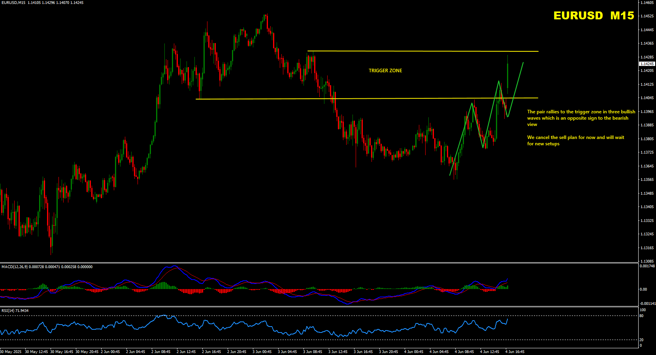Click the RSI(14) indicator label
The width and height of the screenshot is (656, 355).
[8, 311]
